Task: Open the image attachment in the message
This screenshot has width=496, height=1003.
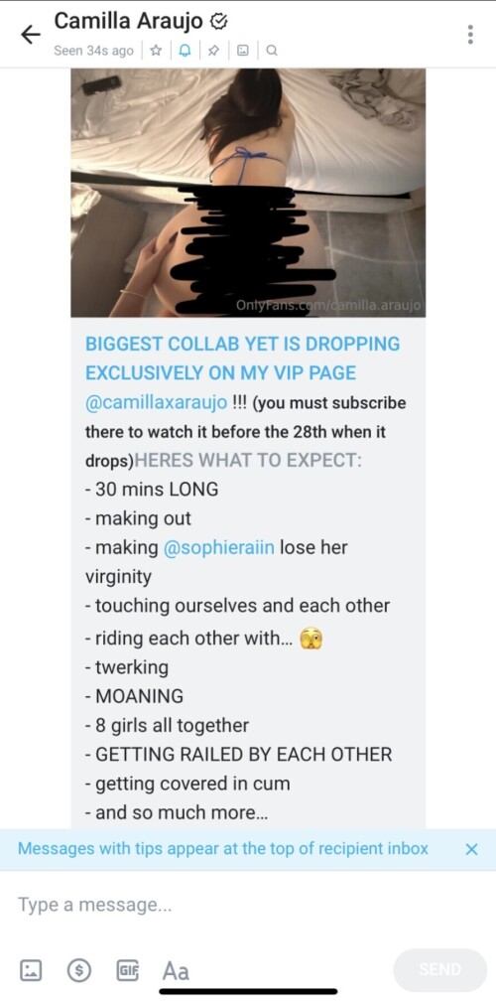Action: tap(248, 193)
